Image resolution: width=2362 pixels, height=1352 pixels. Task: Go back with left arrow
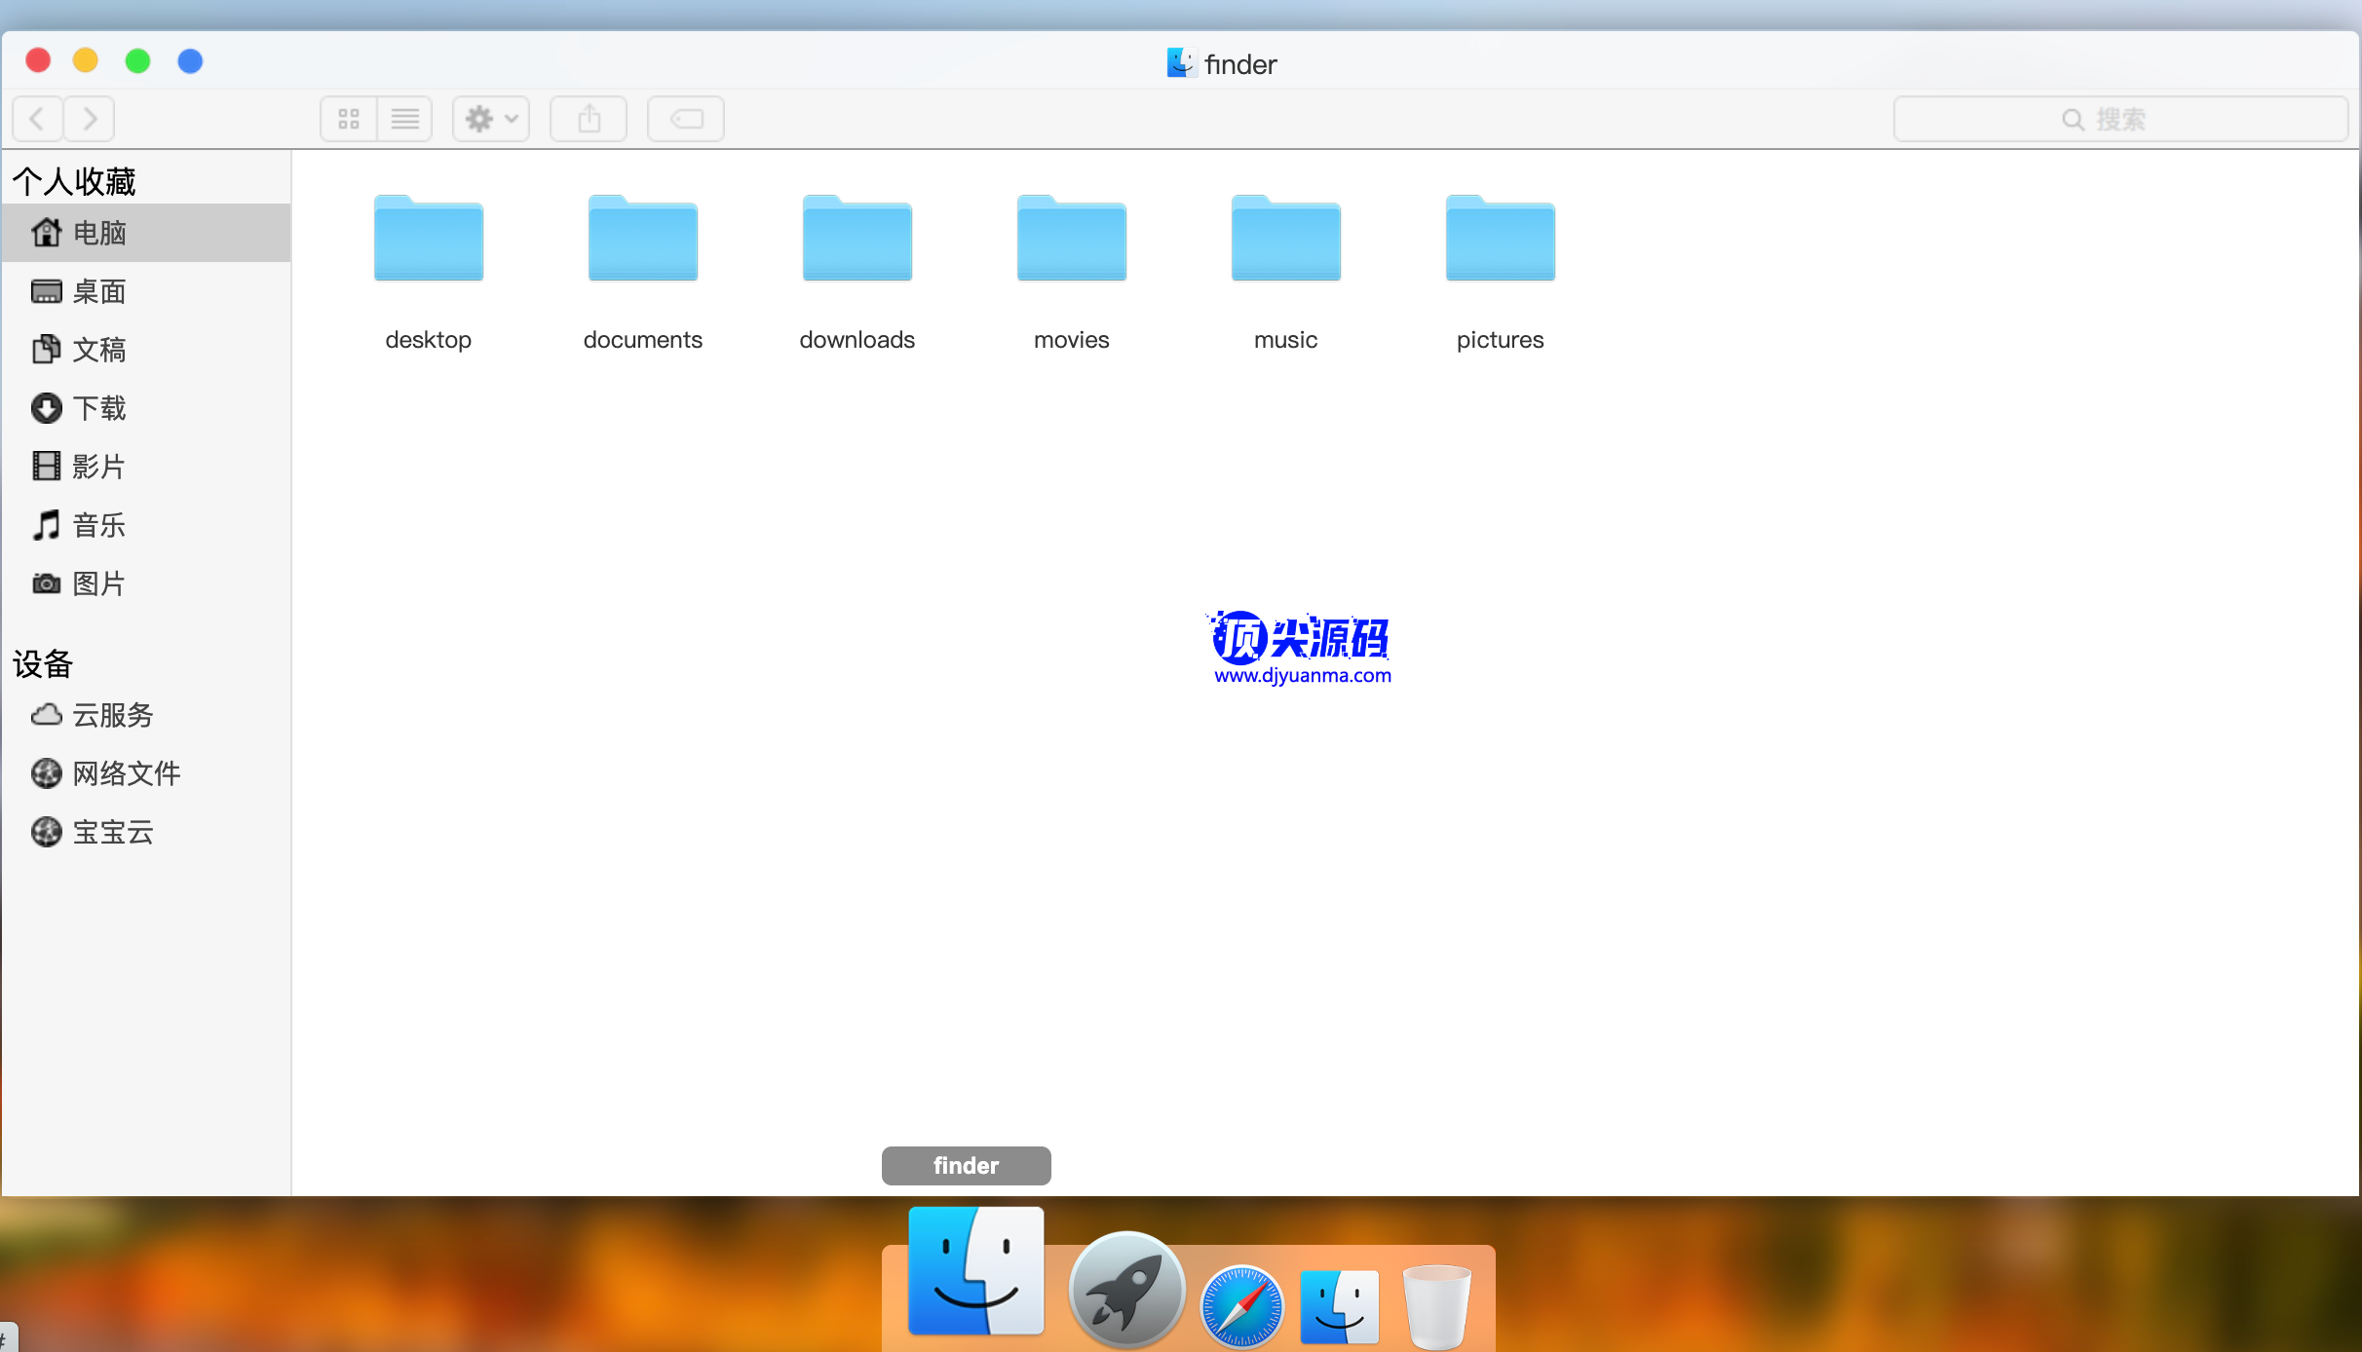[x=38, y=119]
